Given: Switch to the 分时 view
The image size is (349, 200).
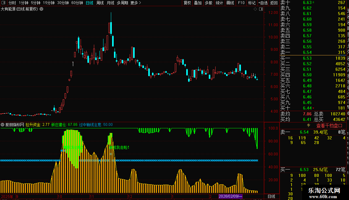Looking at the screenshot, I should [12, 3].
